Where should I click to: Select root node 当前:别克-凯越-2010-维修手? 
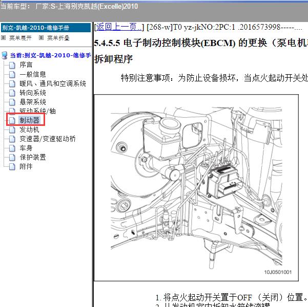[51, 55]
